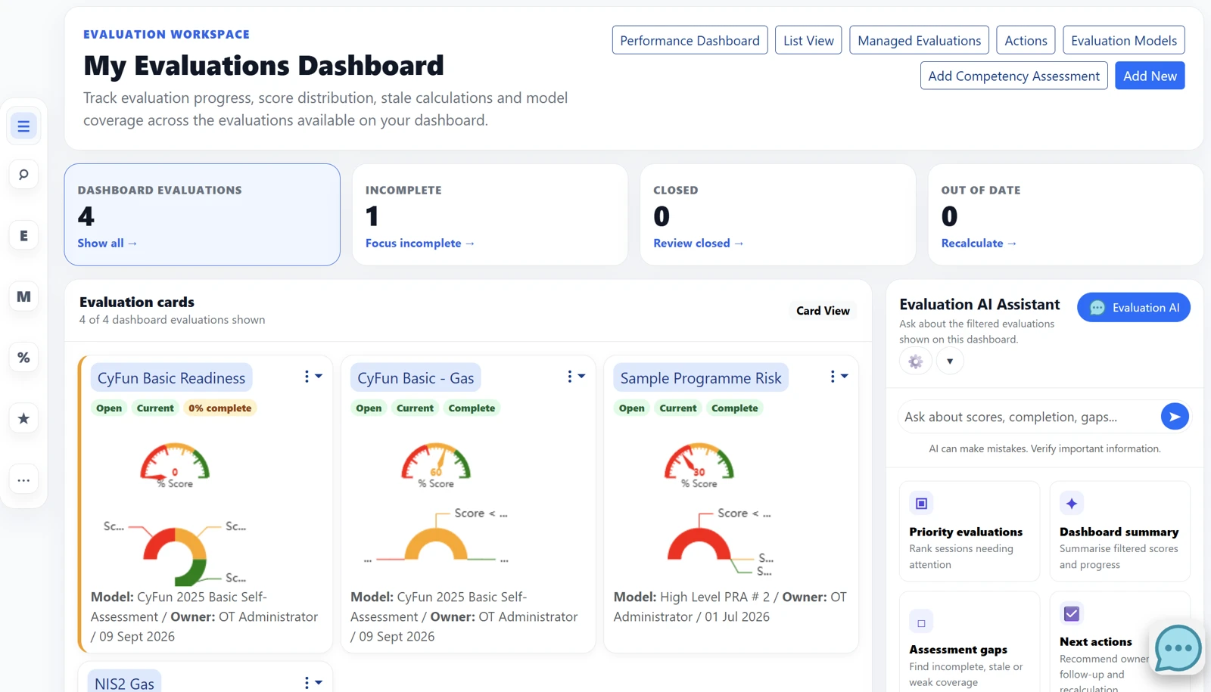Click the three-dots more sidebar icon
This screenshot has width=1211, height=692.
[23, 480]
